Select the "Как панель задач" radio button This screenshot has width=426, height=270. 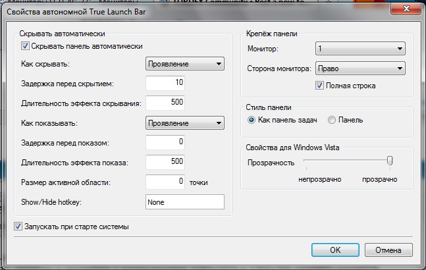252,120
